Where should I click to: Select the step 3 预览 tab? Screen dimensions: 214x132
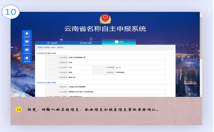point(119,42)
